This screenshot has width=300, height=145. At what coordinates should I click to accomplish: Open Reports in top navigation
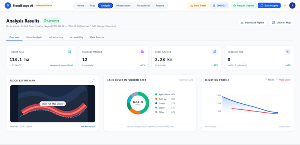[x=160, y=6]
